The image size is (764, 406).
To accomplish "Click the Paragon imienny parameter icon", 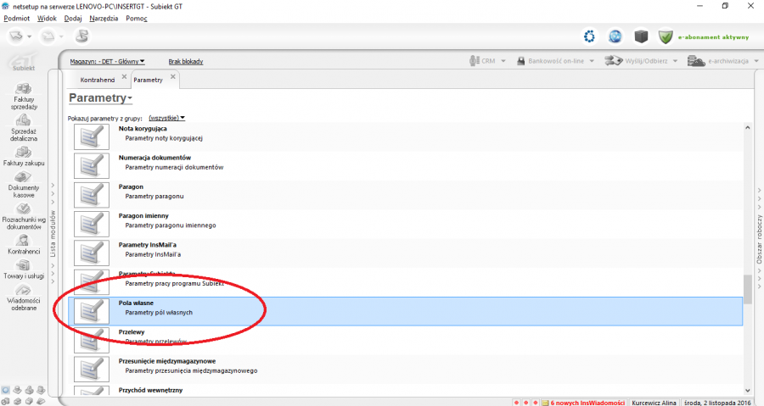I will coord(92,224).
